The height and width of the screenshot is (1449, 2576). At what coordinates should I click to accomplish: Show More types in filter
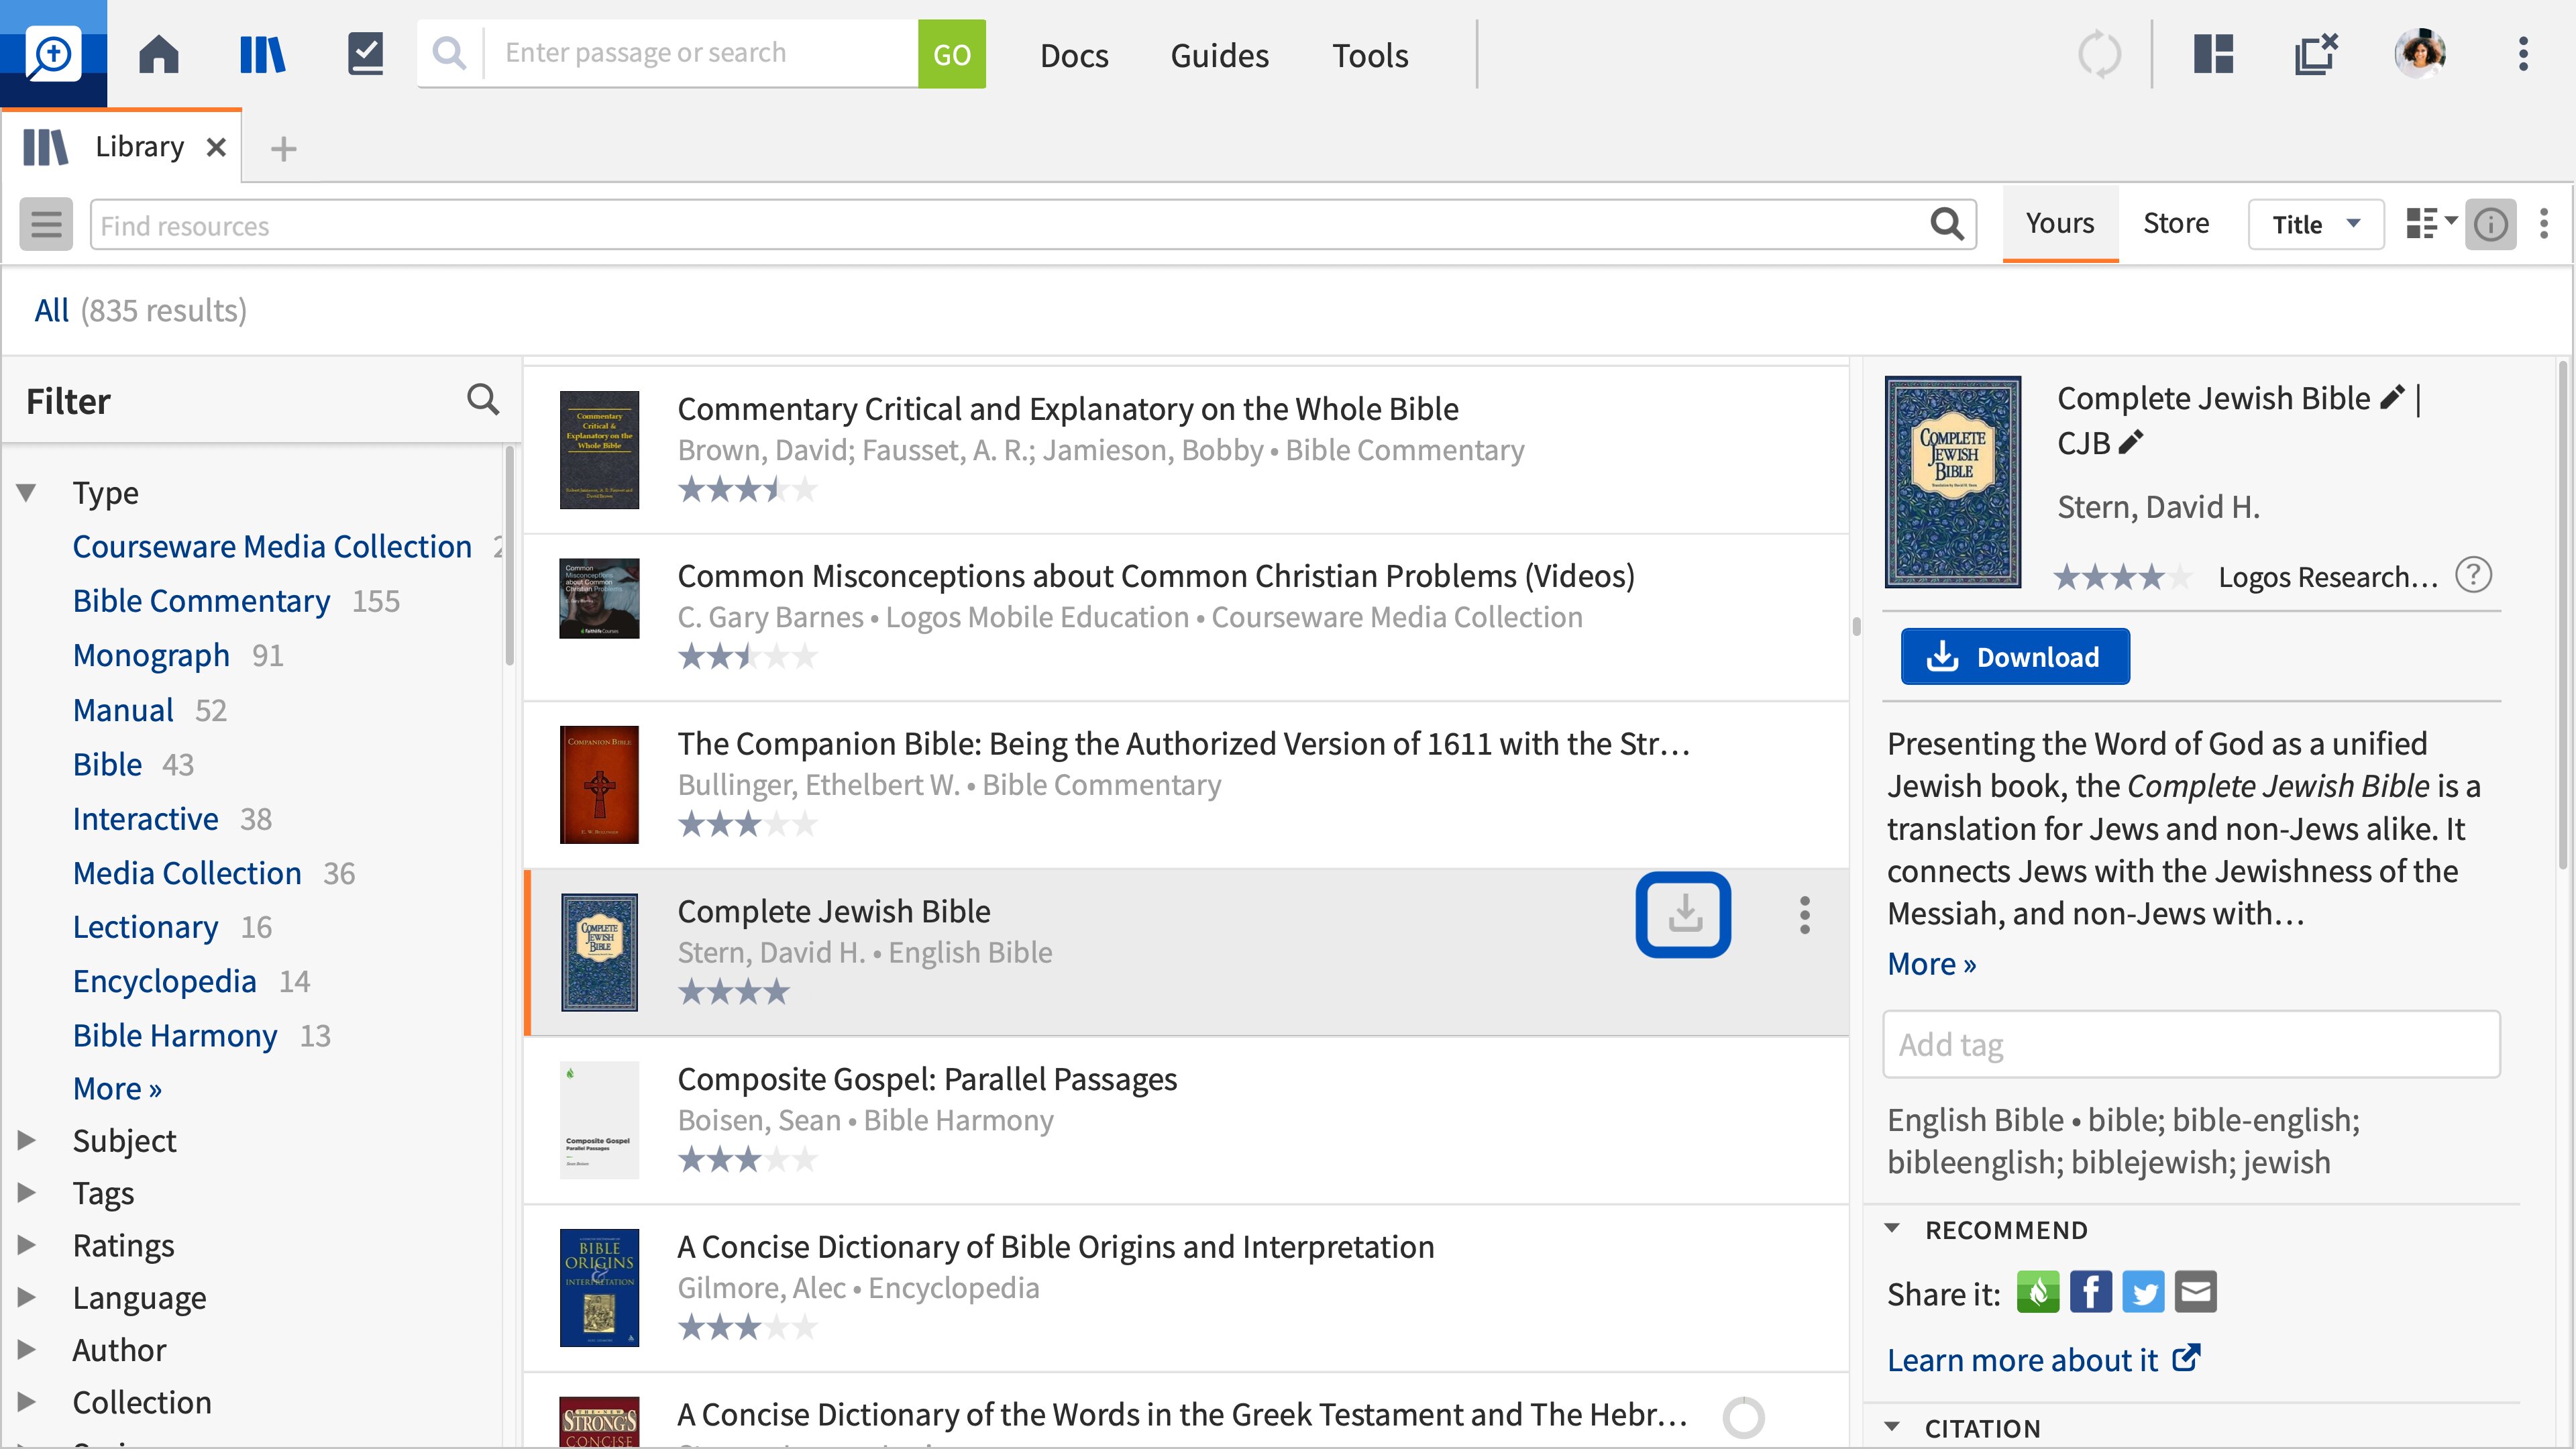[x=117, y=1088]
